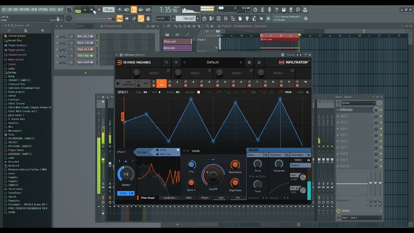Open Infiltrator window dropdown arrow
The image size is (414, 233).
pyautogui.click(x=117, y=55)
